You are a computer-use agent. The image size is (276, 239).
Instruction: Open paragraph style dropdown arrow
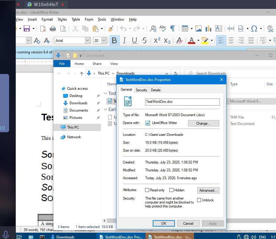click(x=29, y=40)
